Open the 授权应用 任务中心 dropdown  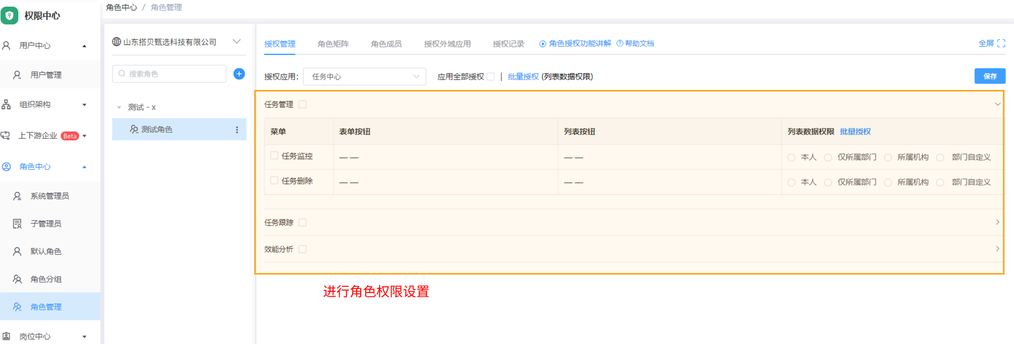(x=365, y=77)
